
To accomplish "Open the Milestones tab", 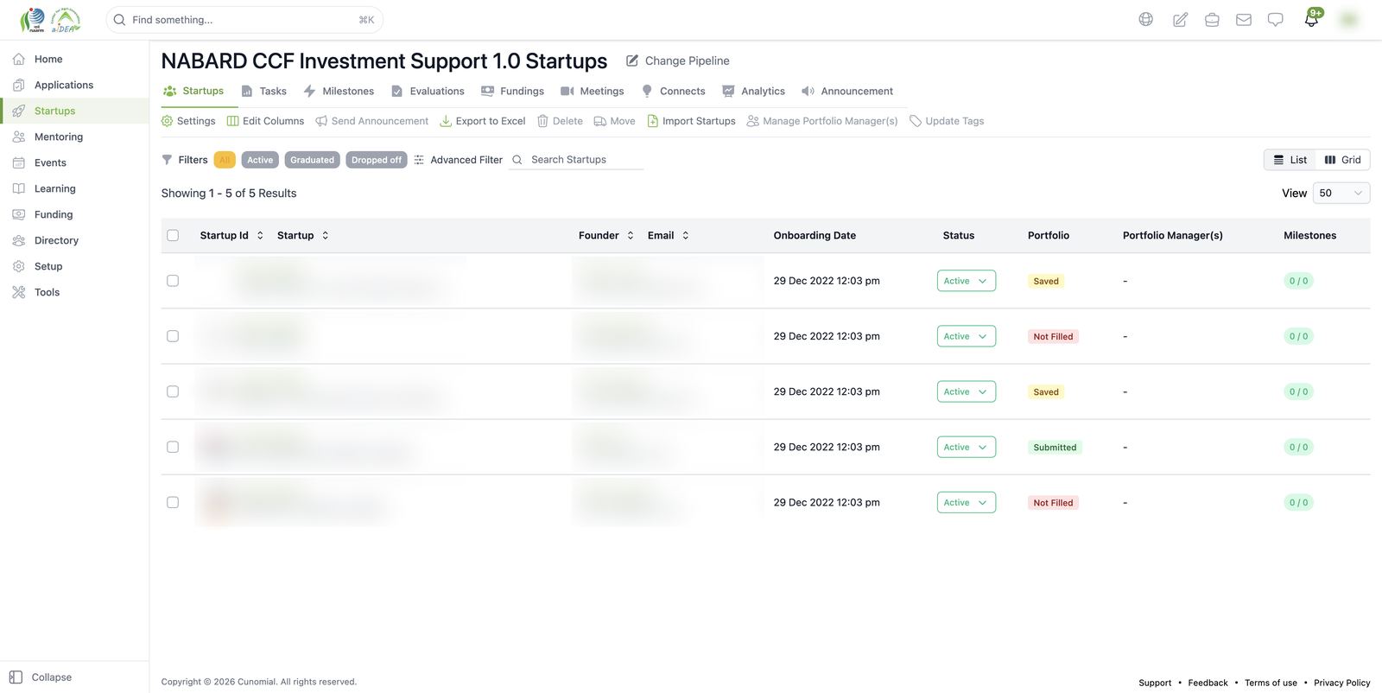I will coord(339,91).
